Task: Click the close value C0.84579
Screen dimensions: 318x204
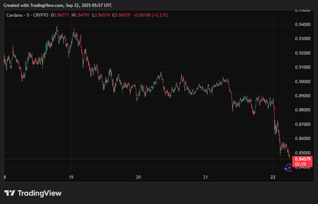Action: tap(121, 15)
